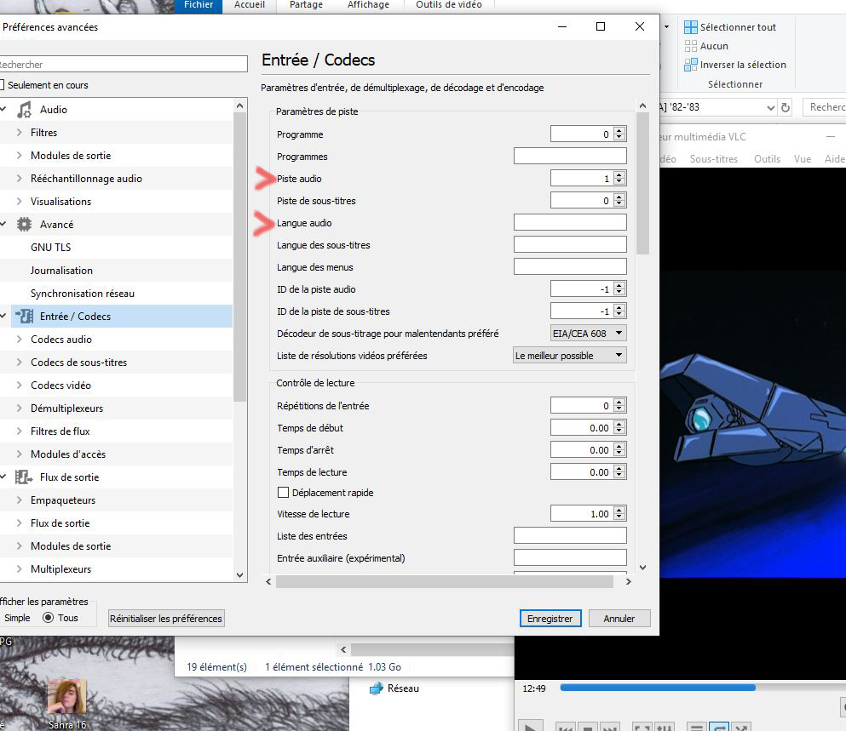Increase ID de la piste audio value
846x731 pixels.
click(x=619, y=285)
